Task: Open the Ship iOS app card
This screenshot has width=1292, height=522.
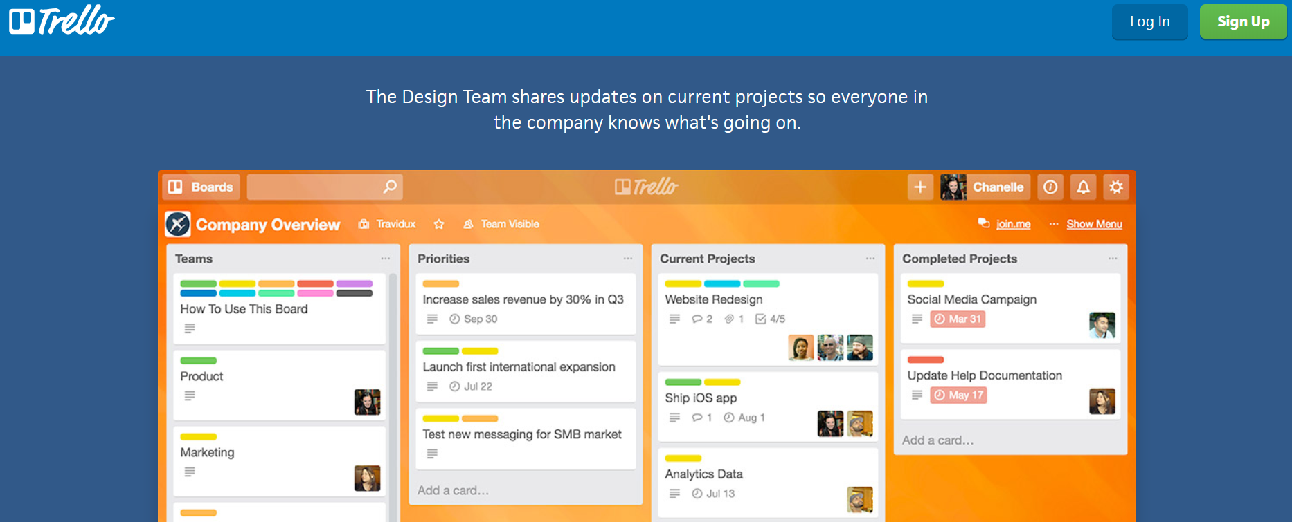Action: tap(768, 407)
